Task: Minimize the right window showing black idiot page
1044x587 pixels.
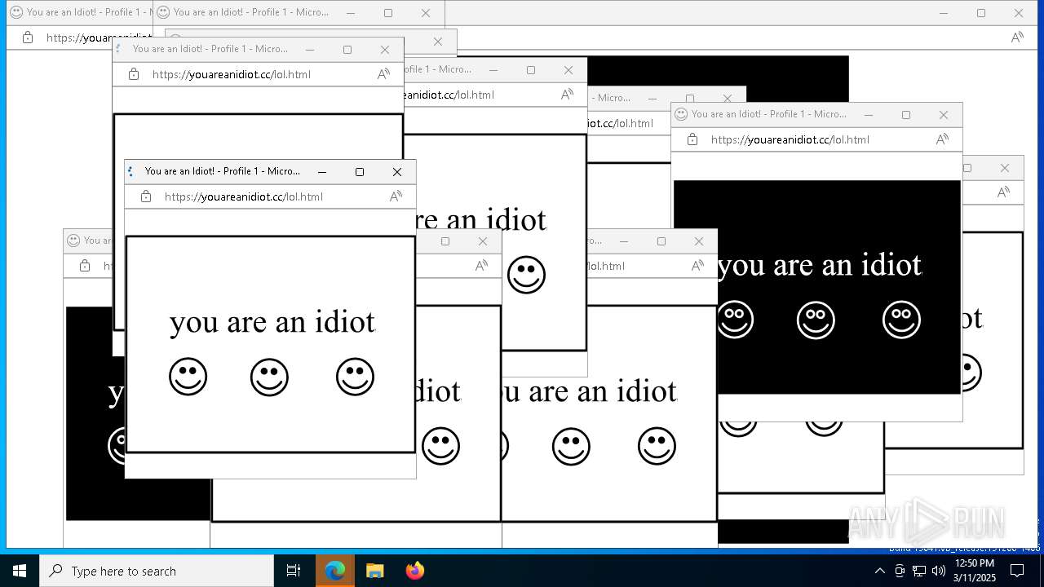Action: coord(869,115)
